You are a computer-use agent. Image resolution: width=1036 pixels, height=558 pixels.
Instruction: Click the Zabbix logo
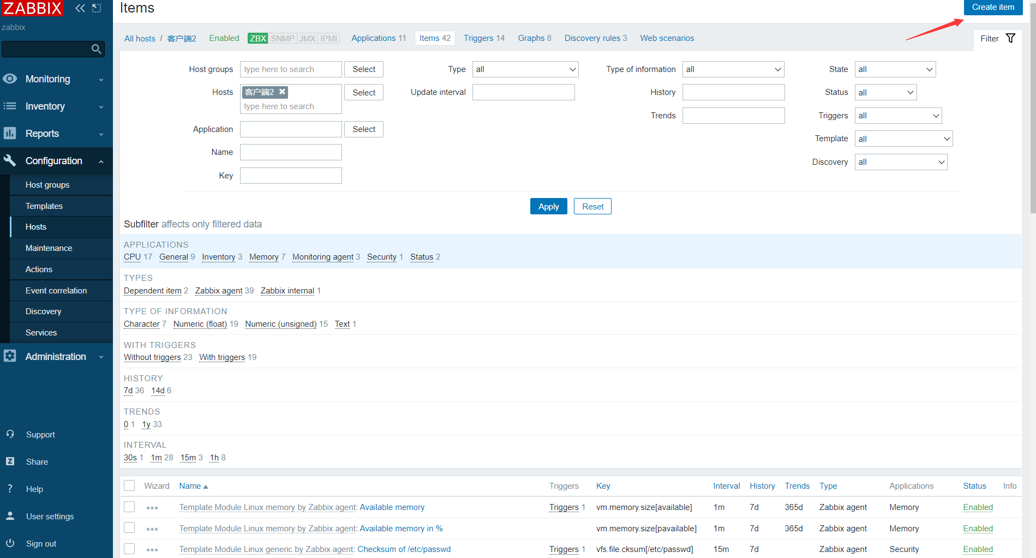(32, 8)
